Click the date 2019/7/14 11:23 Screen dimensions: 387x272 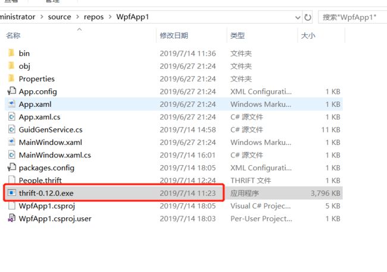coord(188,193)
